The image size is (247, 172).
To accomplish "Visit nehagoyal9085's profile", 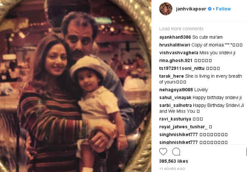I will pyautogui.click(x=176, y=90).
